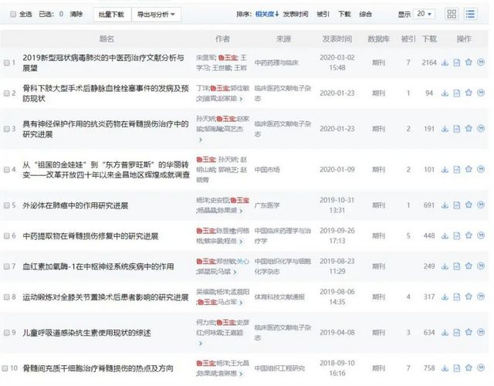Favorite the row 8 article
This screenshot has width=494, height=386.
[469, 296]
